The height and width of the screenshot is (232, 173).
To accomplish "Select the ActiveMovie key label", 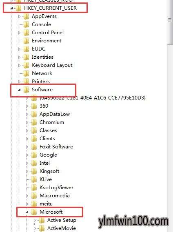I will click(x=62, y=228).
